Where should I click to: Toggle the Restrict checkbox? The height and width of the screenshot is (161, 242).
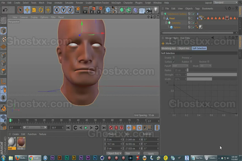(x=208, y=61)
